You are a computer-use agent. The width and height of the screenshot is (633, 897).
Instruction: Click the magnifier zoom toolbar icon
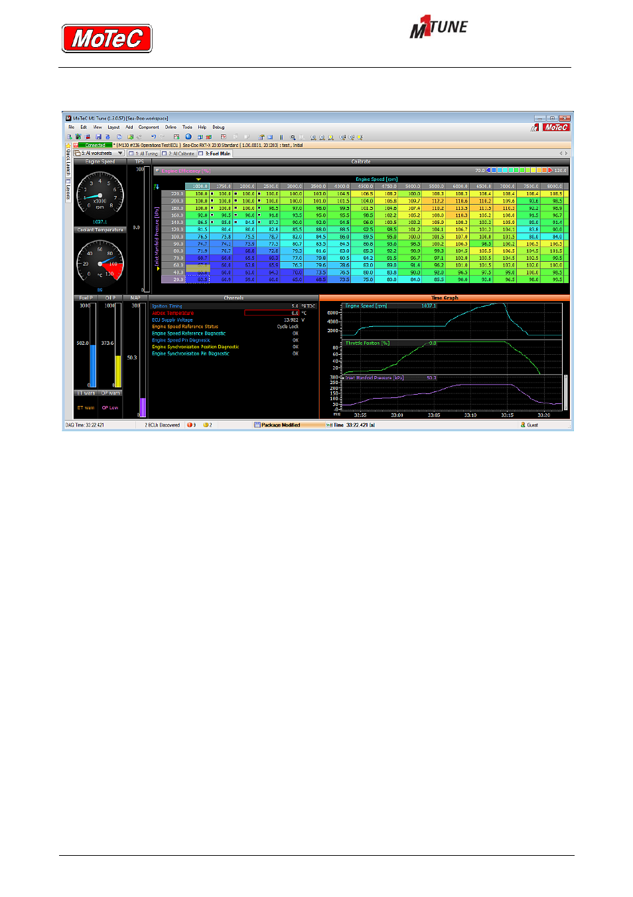click(x=293, y=137)
